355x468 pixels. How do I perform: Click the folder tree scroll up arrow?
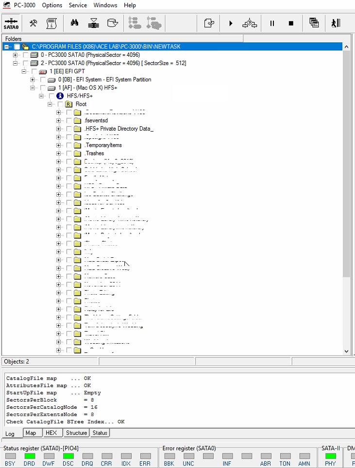(346, 47)
